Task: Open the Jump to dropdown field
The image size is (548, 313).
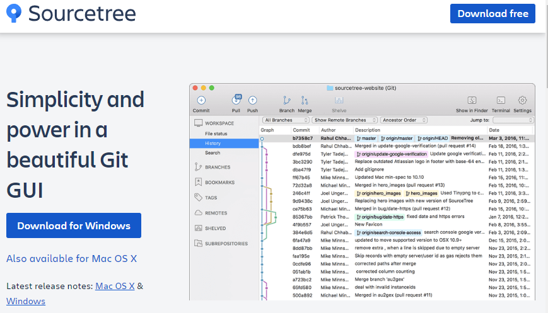Action: point(513,120)
